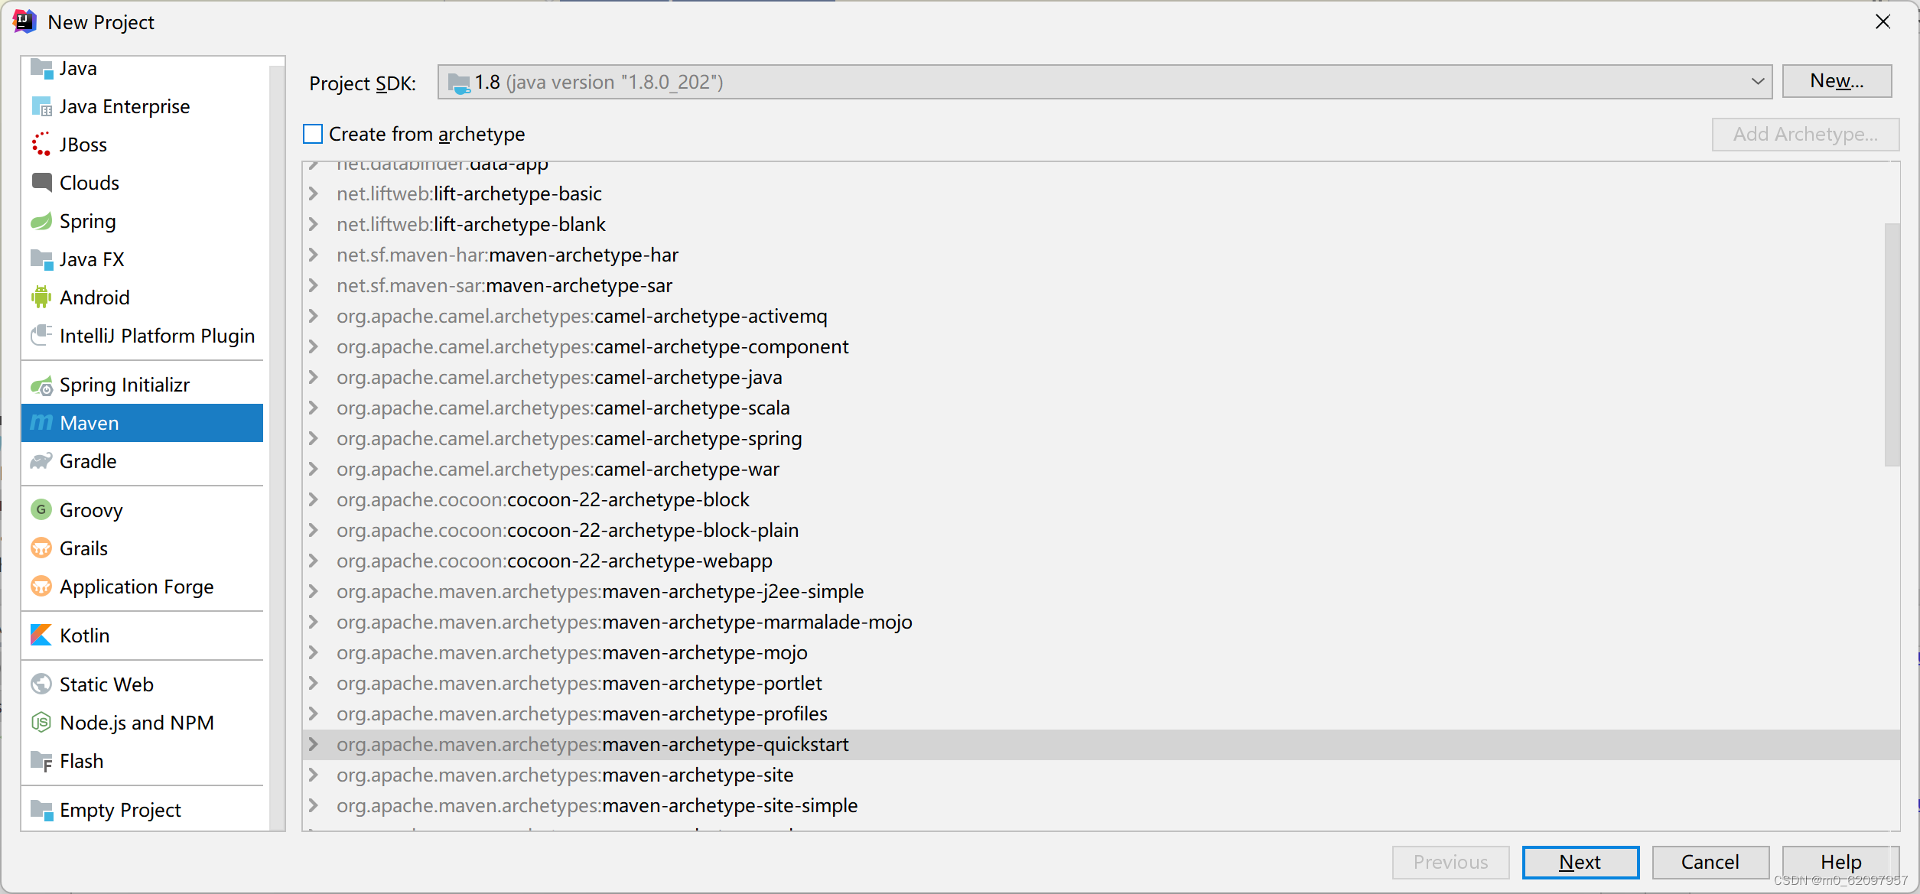Image resolution: width=1920 pixels, height=894 pixels.
Task: Click the Grails orange icon
Action: click(x=41, y=548)
